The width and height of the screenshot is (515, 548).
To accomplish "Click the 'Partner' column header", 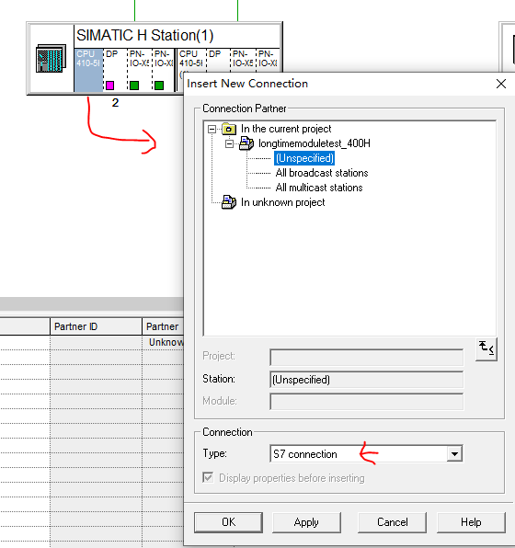I will (x=163, y=326).
